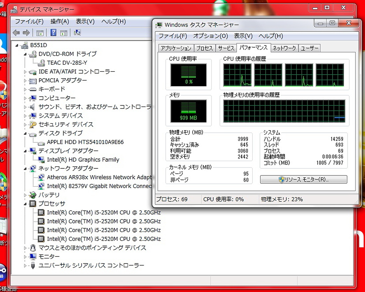The image size is (365, 292).
Task: Click the Intel 82579V Gigabit adapter icon
Action: [x=42, y=186]
